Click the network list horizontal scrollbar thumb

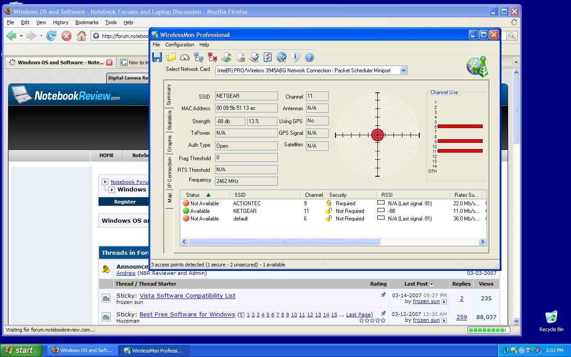coord(284,241)
